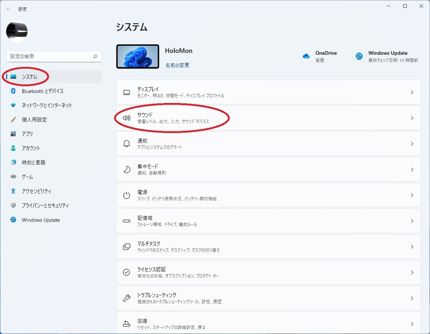The width and height of the screenshot is (430, 334).
Task: Open Windows Update 最終チェック日時 status
Action: 393,61
